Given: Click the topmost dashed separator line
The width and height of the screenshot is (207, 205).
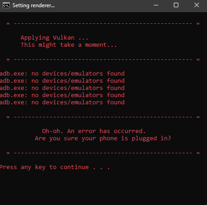Looking at the screenshot, I should click(x=103, y=23).
